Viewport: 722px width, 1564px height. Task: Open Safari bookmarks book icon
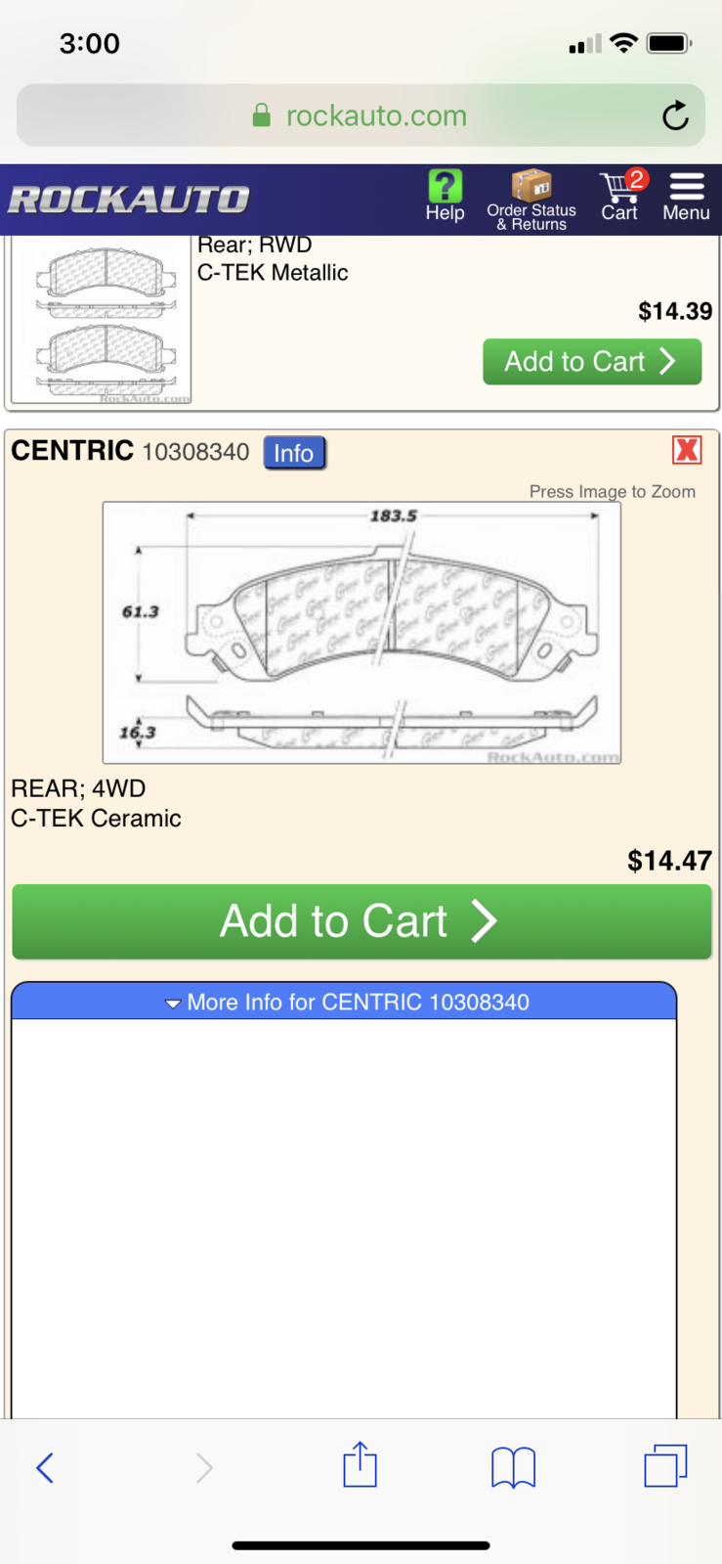(x=513, y=1467)
